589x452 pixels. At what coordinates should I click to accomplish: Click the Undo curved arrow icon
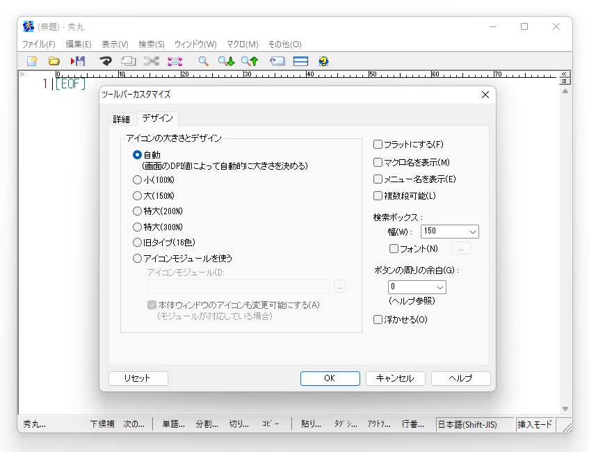(x=106, y=61)
